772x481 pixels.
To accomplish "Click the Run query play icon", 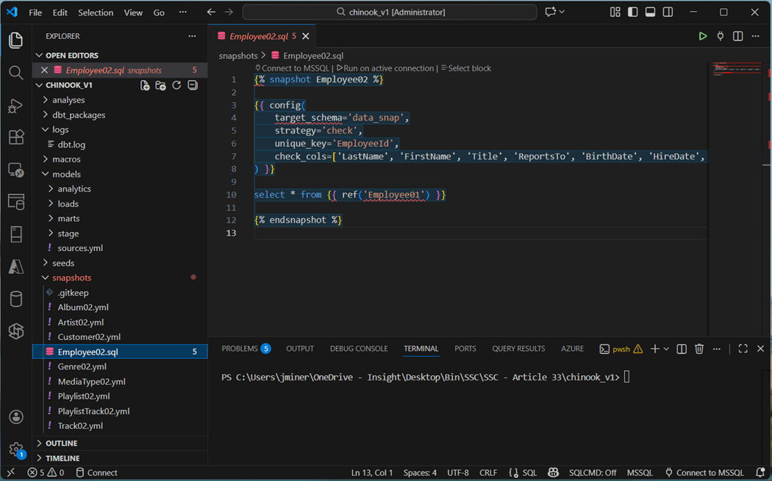I will (x=702, y=36).
